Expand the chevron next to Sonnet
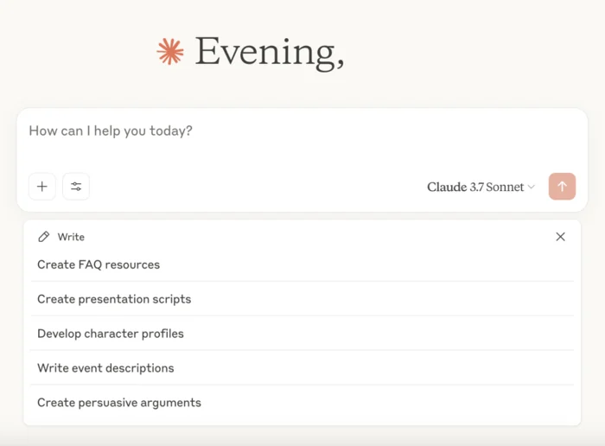 (532, 187)
